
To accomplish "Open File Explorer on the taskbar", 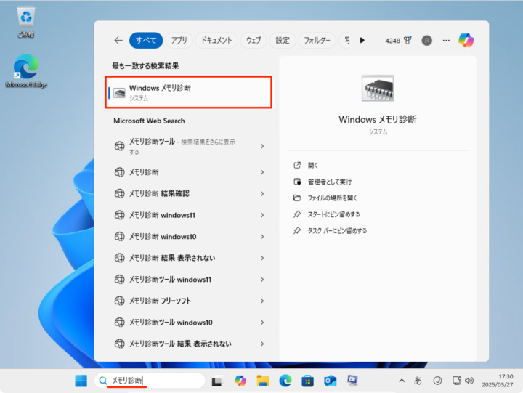I will pos(263,381).
